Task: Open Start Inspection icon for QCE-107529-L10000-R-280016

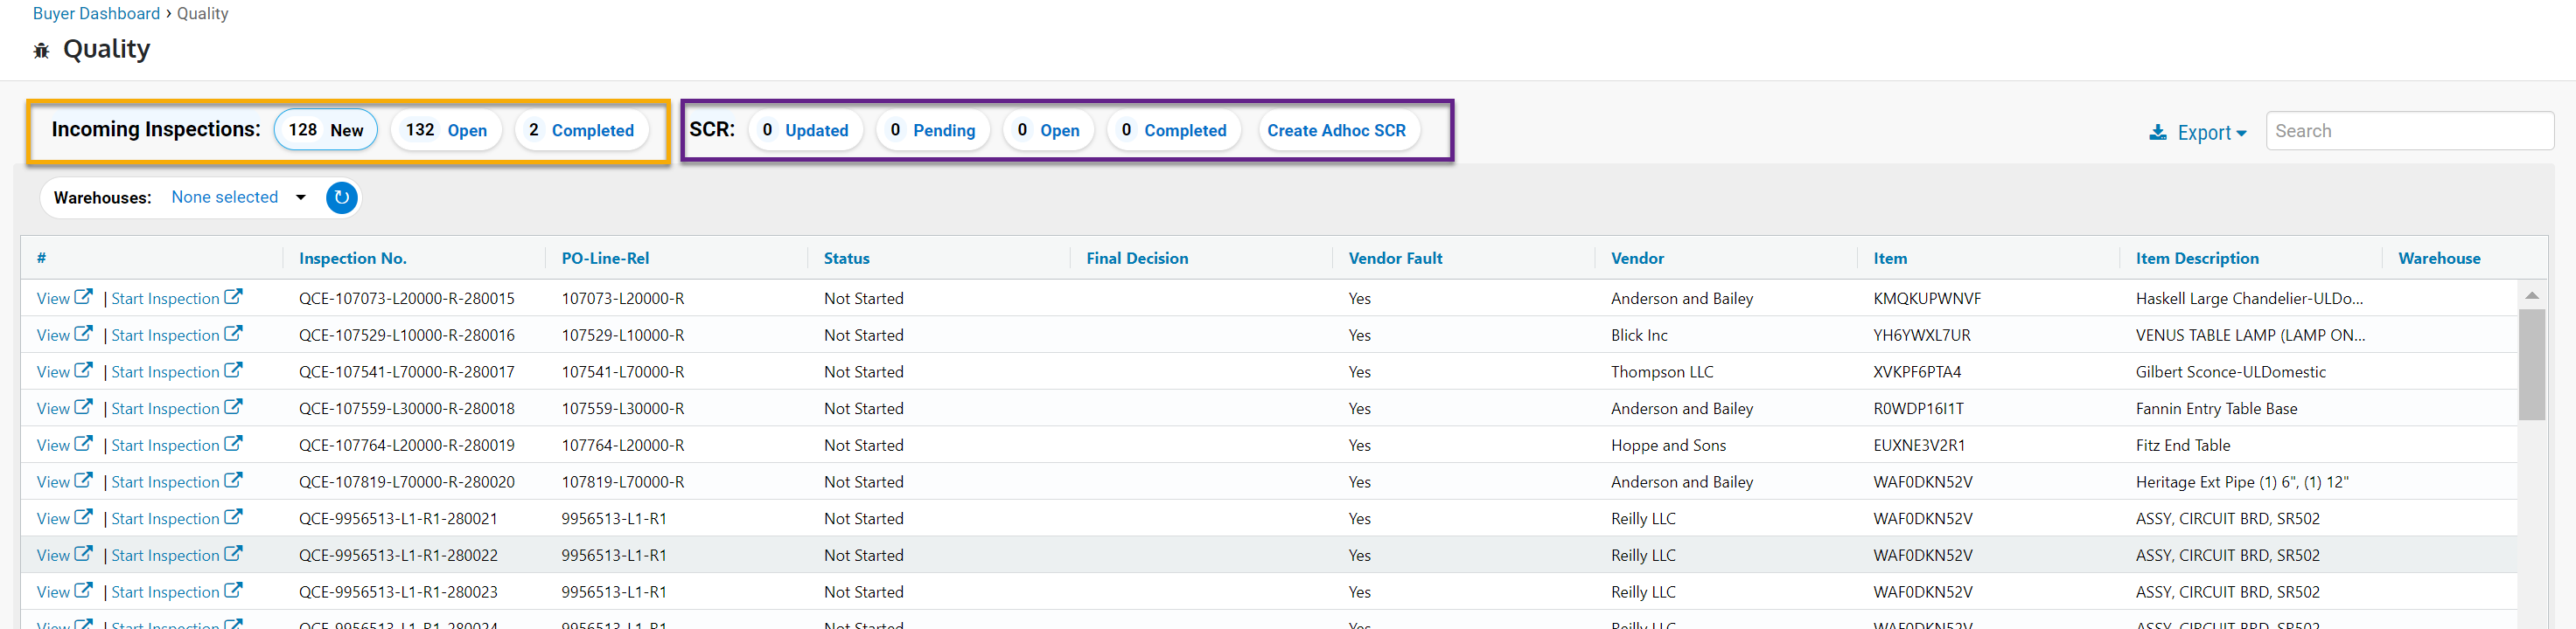Action: pos(233,334)
